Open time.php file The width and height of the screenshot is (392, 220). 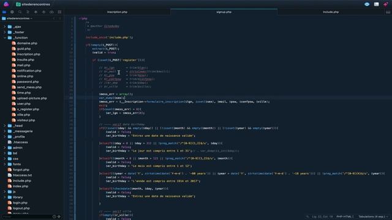coord(24,92)
